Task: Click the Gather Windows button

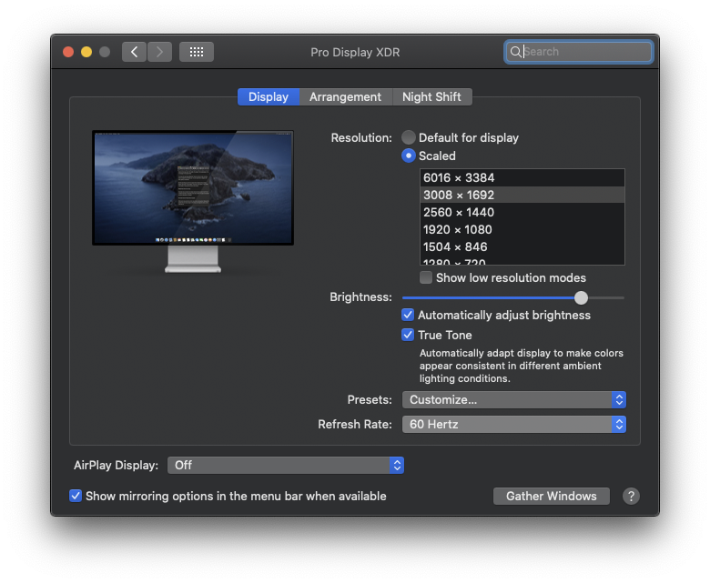Action: tap(551, 497)
